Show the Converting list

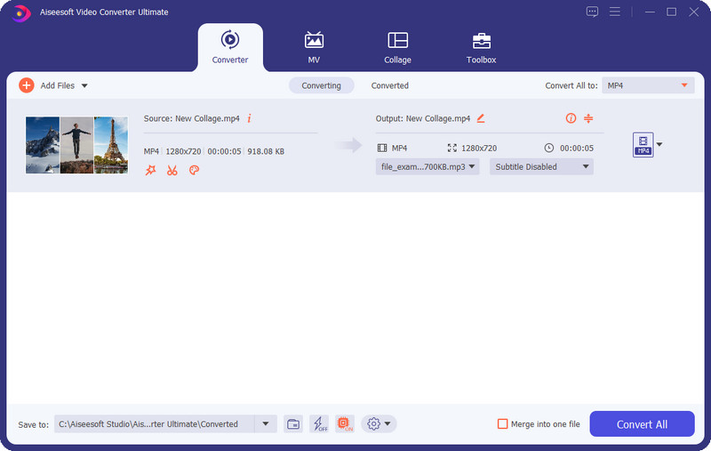point(321,85)
